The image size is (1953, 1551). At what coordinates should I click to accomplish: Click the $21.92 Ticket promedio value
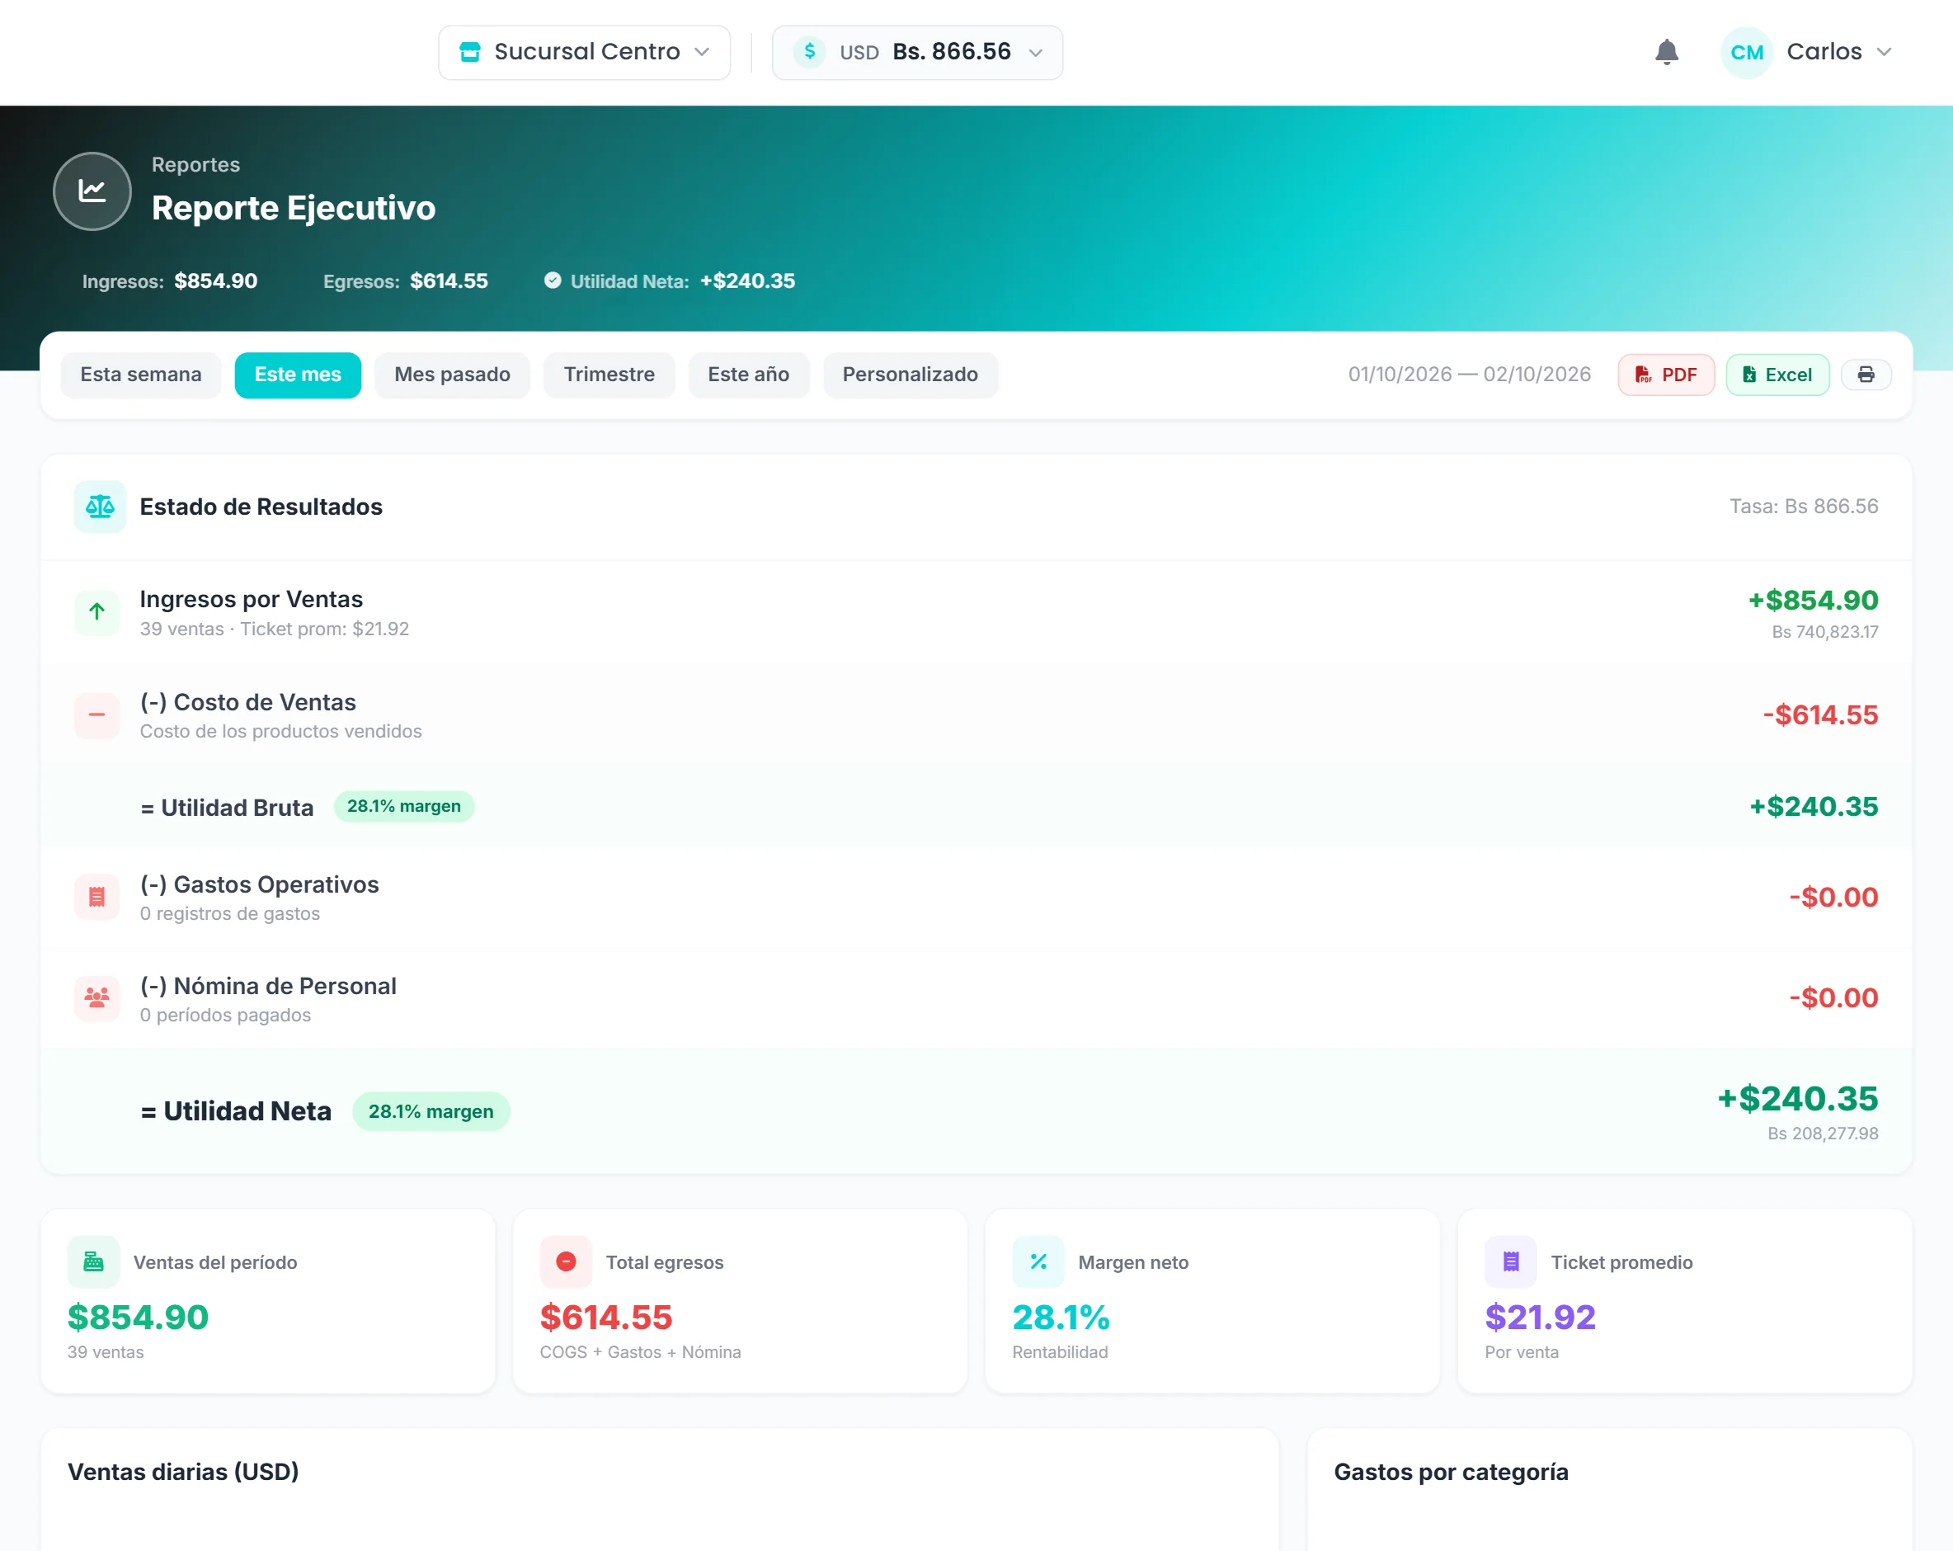click(1540, 1318)
